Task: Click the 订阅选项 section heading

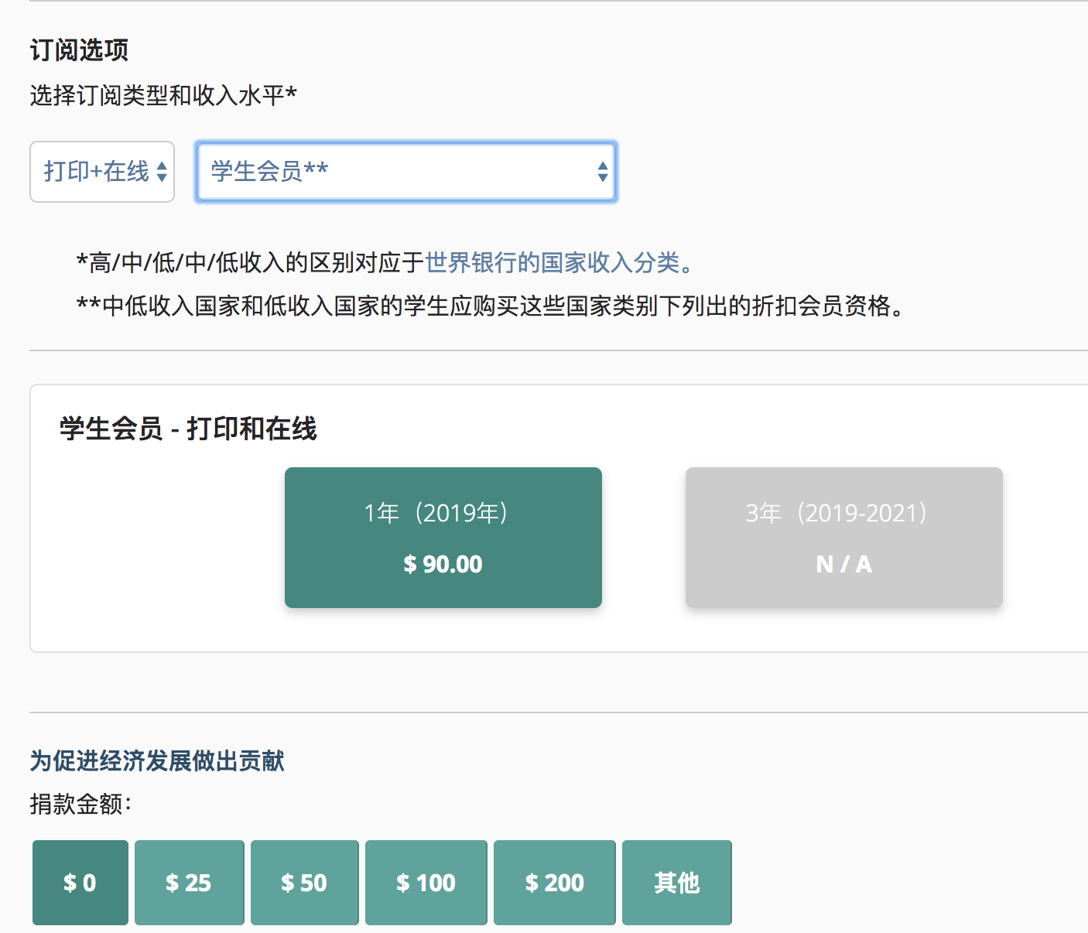Action: click(79, 50)
